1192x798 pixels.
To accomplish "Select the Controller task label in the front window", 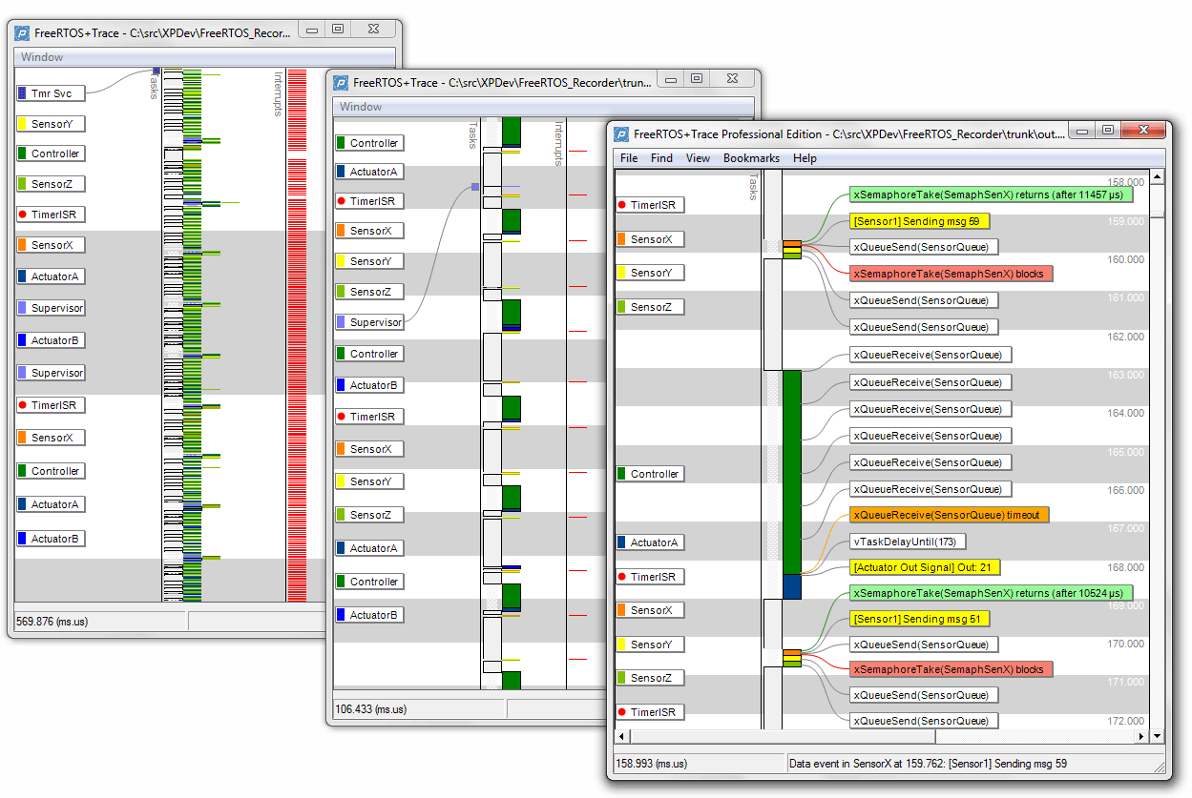I will [650, 474].
